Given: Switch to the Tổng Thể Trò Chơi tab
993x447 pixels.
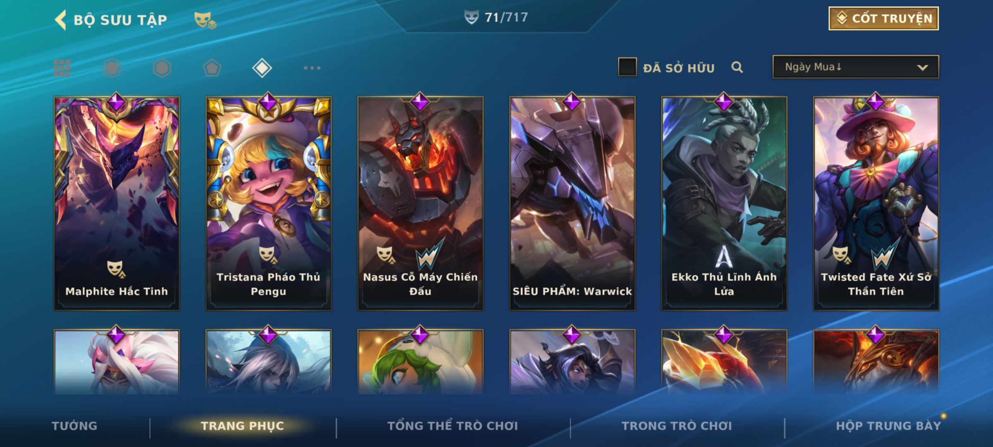Looking at the screenshot, I should pos(453,426).
